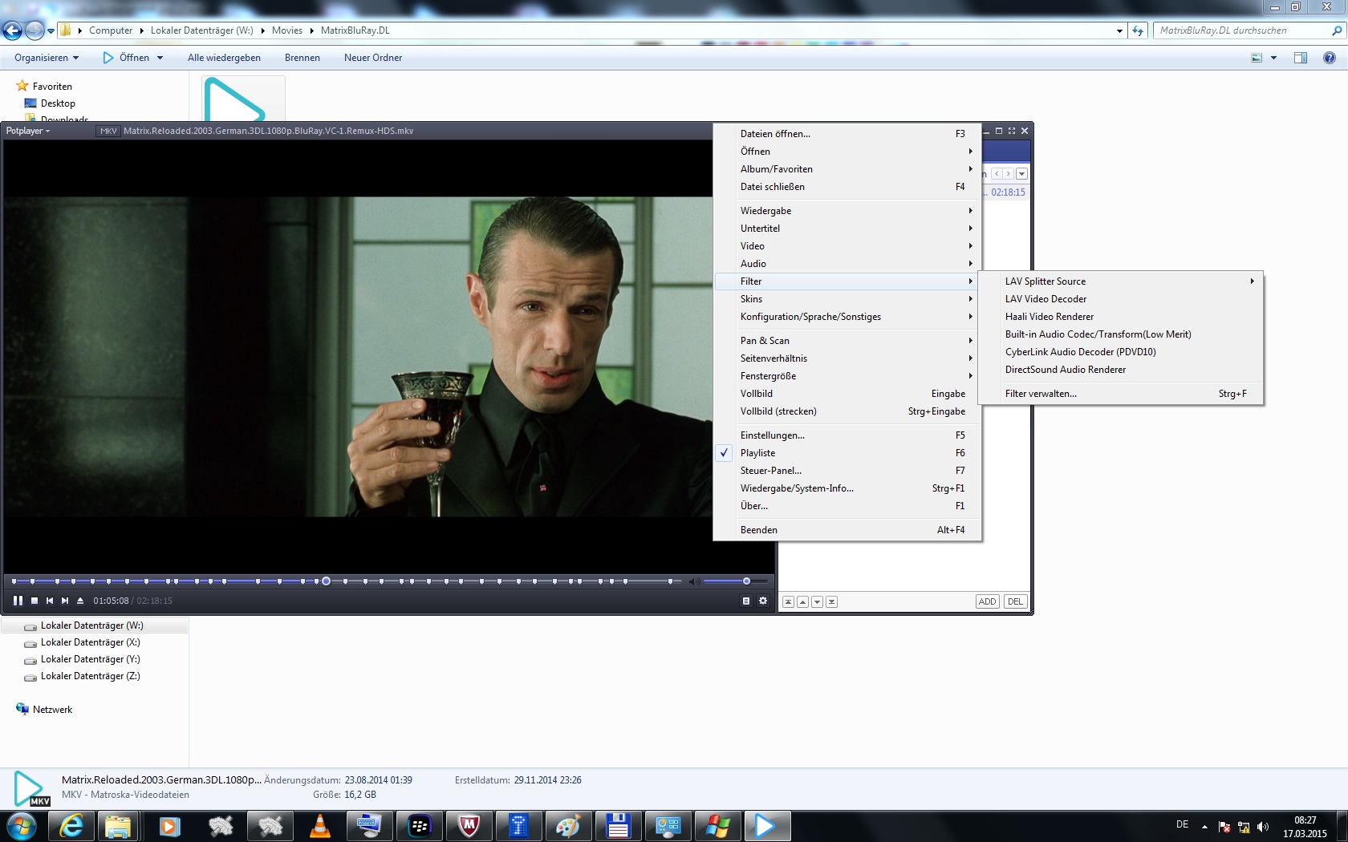
Task: Open McAfee from the taskbar
Action: pos(469,826)
